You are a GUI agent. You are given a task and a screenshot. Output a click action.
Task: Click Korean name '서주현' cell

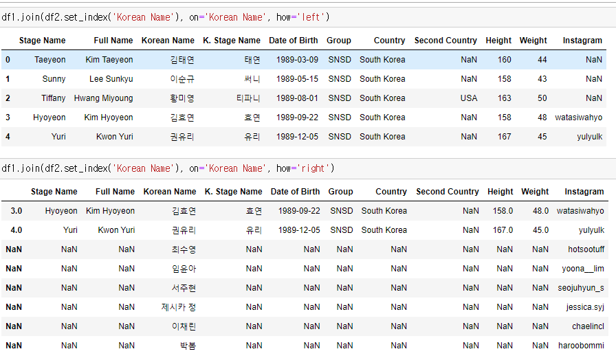[184, 288]
